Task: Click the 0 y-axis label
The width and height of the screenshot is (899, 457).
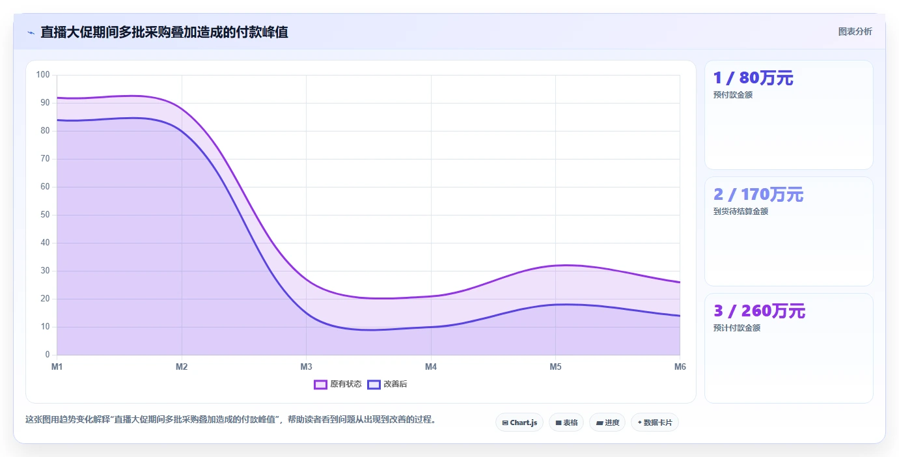Action: pyautogui.click(x=48, y=355)
